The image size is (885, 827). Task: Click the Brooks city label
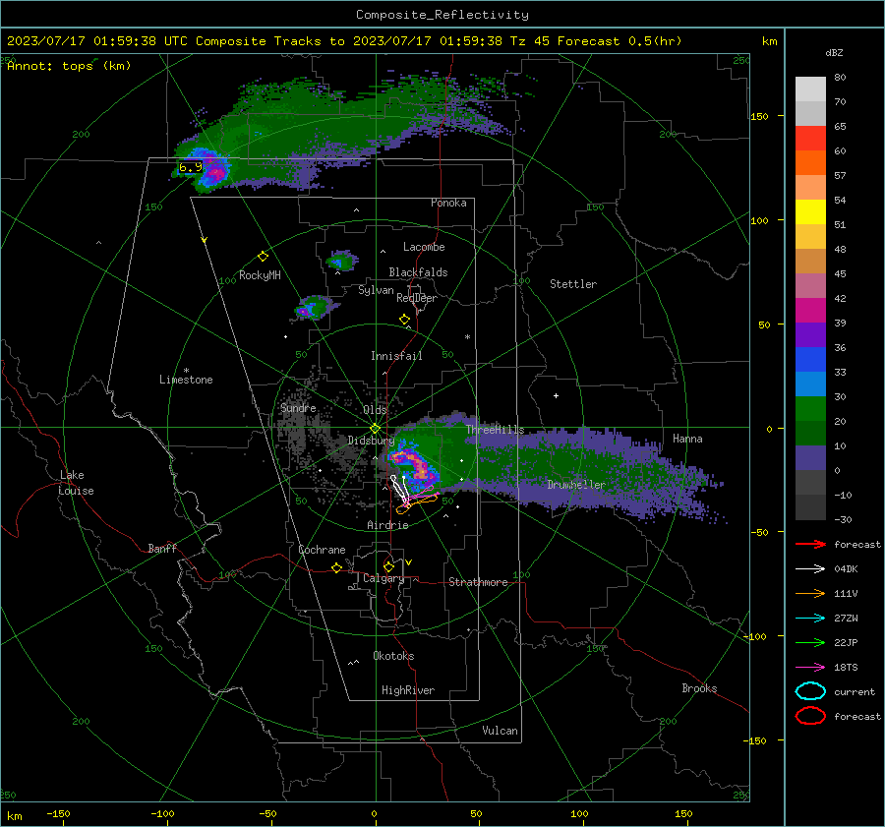[699, 688]
